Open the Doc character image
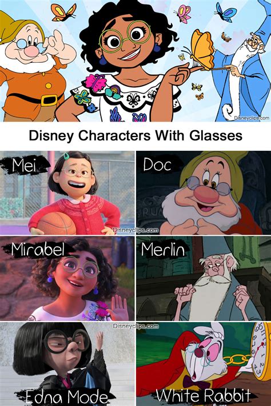The width and height of the screenshot is (271, 406). pos(204,192)
